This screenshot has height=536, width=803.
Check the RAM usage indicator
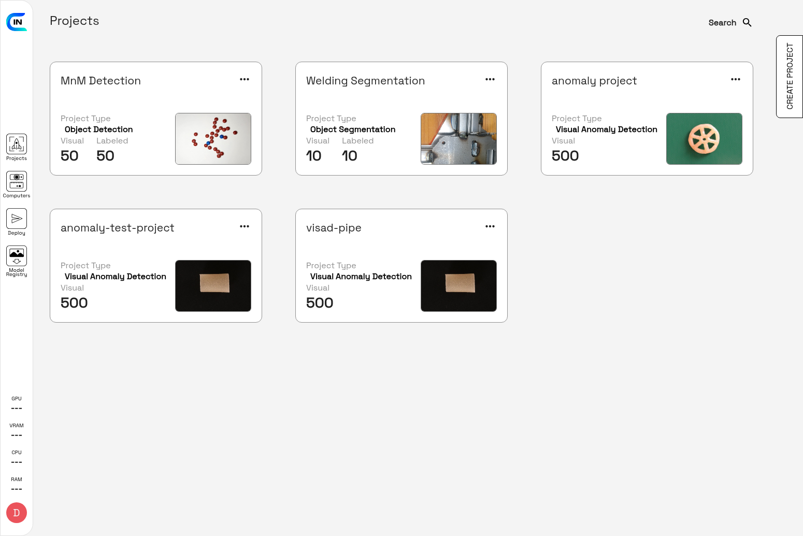click(x=16, y=483)
